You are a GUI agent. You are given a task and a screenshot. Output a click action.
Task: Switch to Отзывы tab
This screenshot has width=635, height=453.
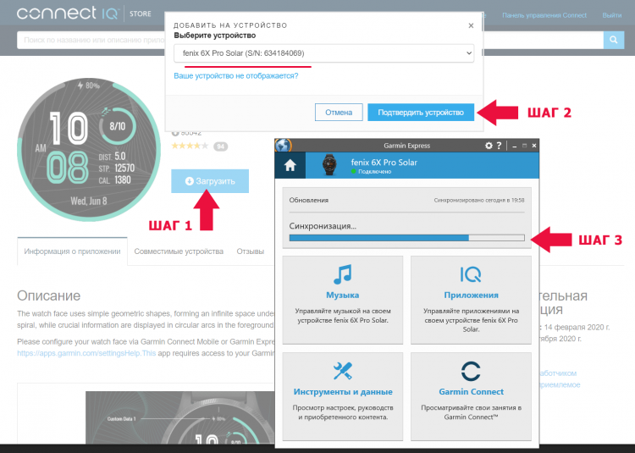(x=251, y=251)
